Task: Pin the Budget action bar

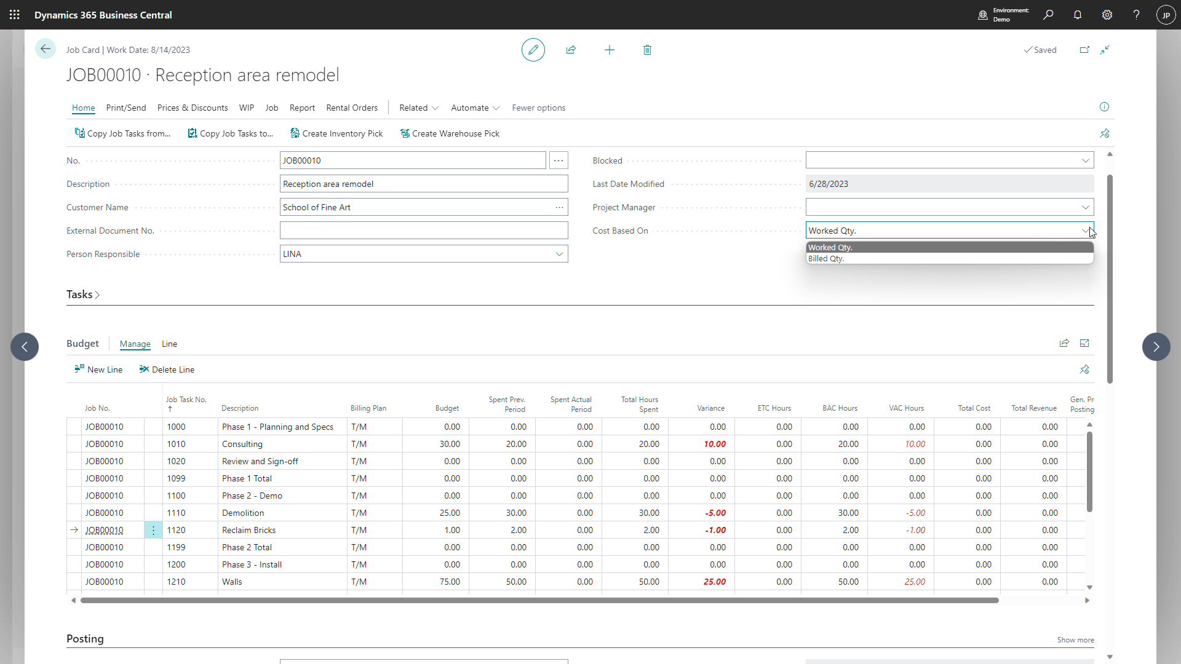Action: [x=1084, y=370]
